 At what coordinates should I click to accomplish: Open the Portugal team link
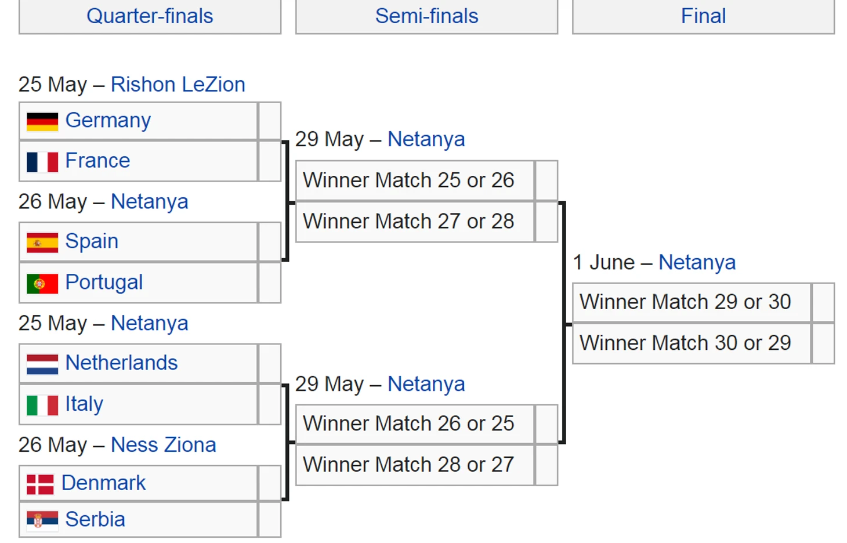tap(104, 283)
